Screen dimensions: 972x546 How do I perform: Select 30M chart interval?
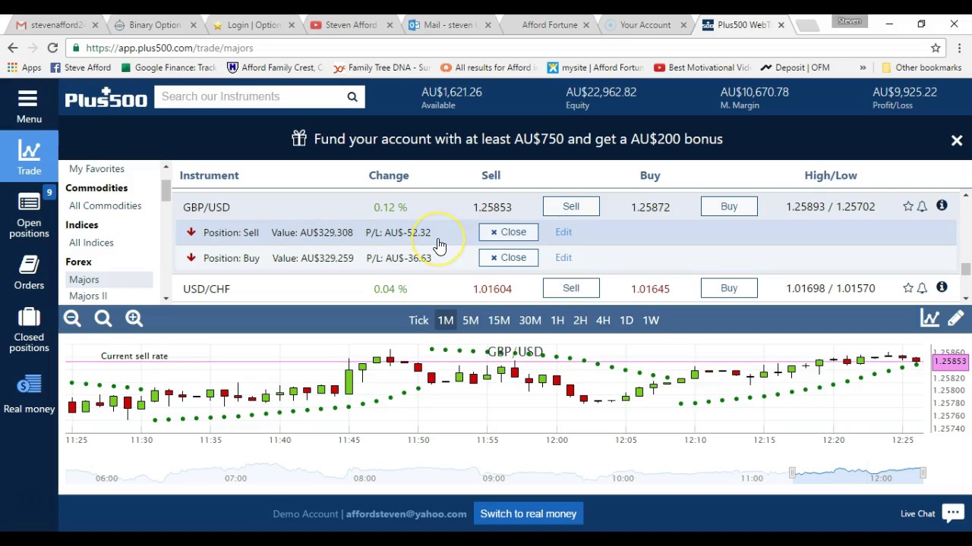530,320
